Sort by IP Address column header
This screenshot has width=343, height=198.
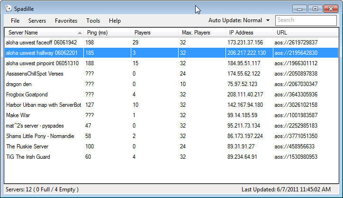249,33
